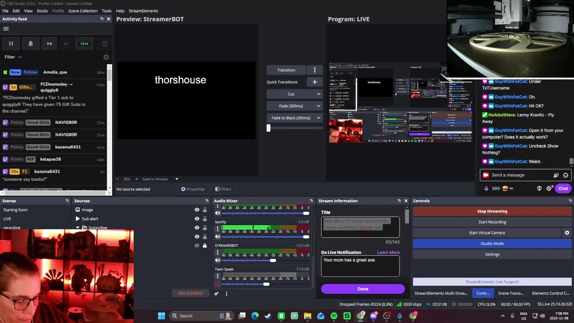The image size is (574, 323).
Task: Open Activity feed settings gear
Action: [x=106, y=57]
